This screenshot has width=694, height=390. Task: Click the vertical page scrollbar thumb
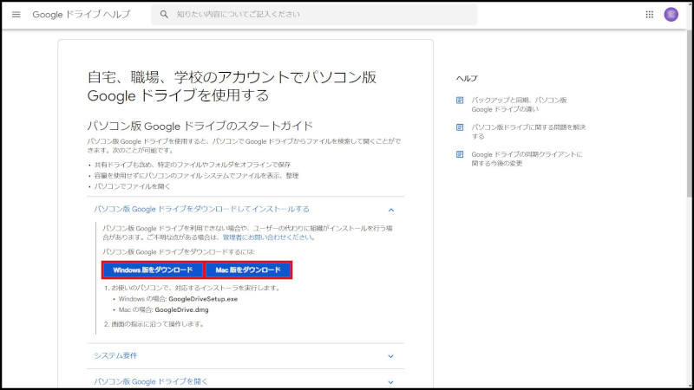point(688,113)
